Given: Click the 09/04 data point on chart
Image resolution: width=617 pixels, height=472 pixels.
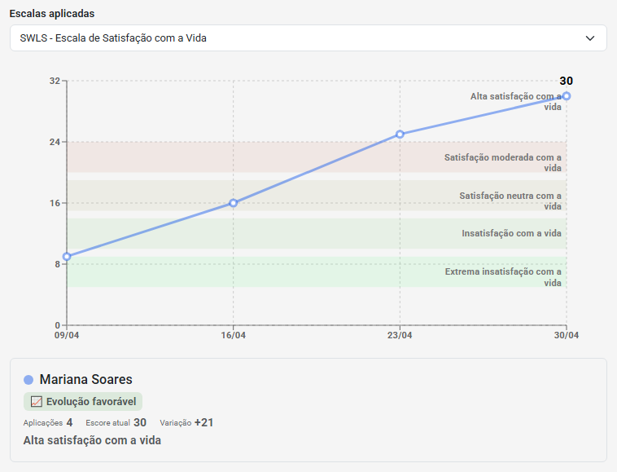Looking at the screenshot, I should click(x=67, y=257).
